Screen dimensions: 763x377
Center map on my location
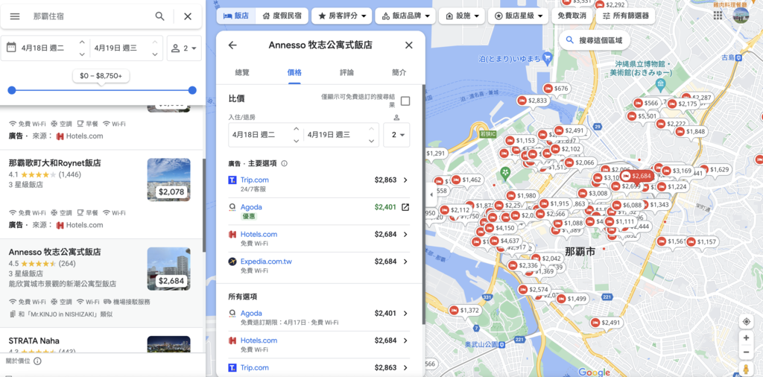746,321
